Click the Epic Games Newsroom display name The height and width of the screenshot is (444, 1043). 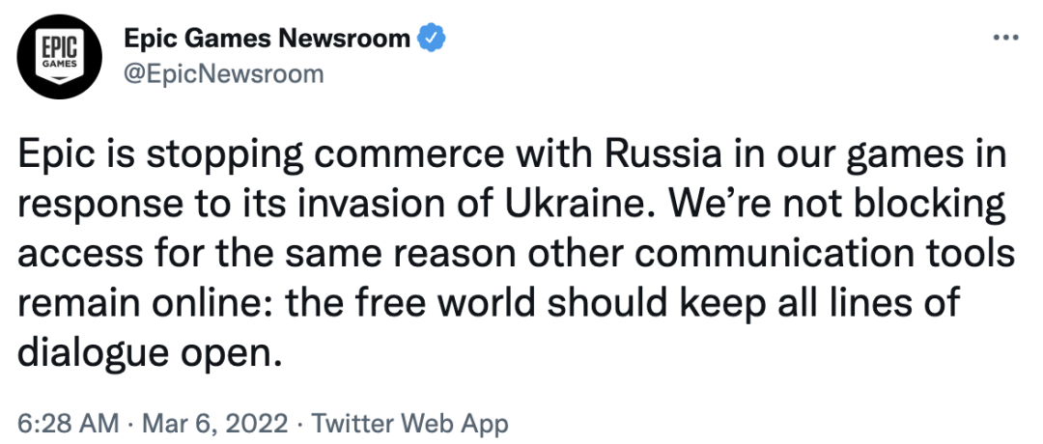267,40
